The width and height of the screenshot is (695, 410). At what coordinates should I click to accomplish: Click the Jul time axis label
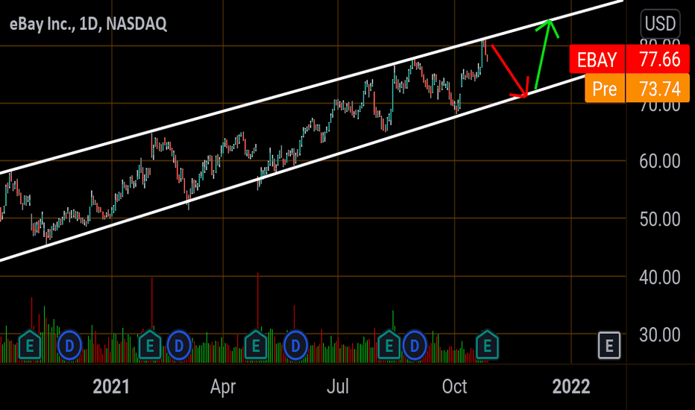pyautogui.click(x=338, y=387)
